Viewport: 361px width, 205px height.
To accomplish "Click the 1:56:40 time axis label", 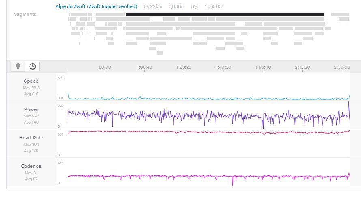I will [263, 67].
